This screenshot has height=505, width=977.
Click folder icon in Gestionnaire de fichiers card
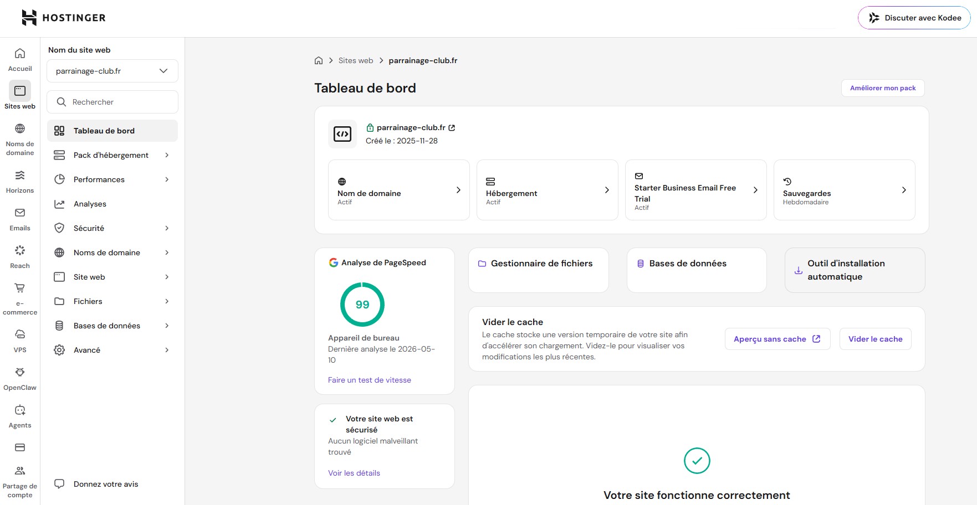click(482, 264)
